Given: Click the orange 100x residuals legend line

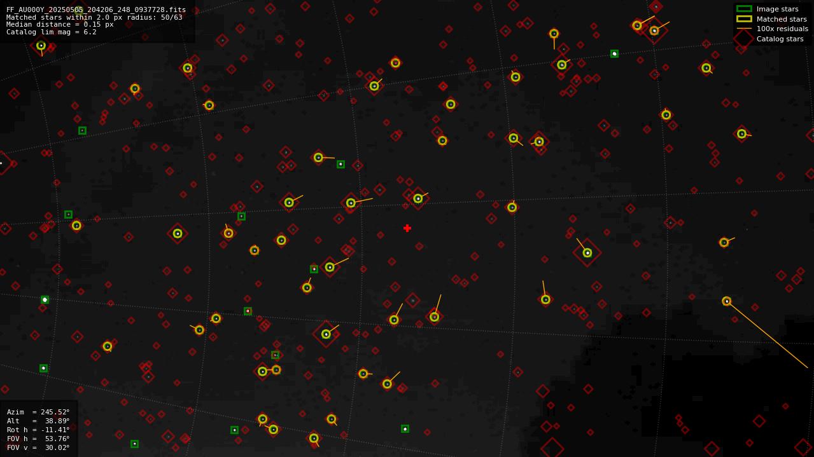Looking at the screenshot, I should [x=744, y=29].
